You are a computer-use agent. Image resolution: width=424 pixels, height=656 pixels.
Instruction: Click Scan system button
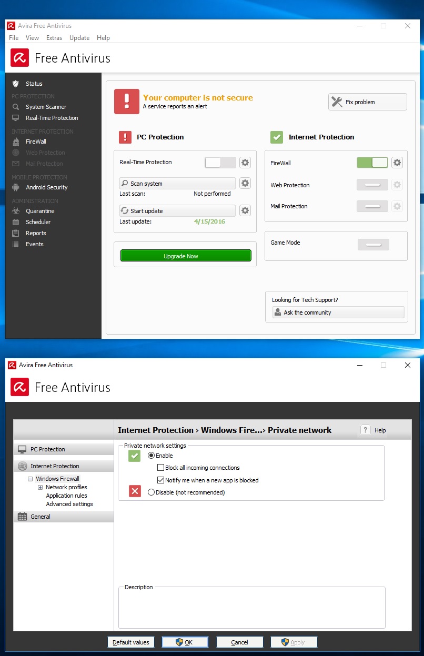pos(178,184)
